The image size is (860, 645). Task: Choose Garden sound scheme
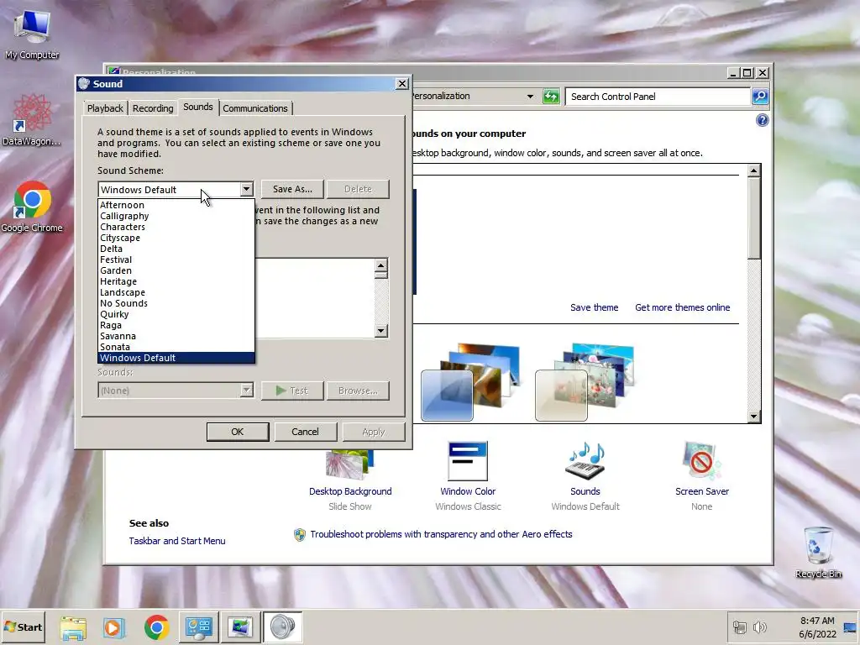tap(176, 270)
